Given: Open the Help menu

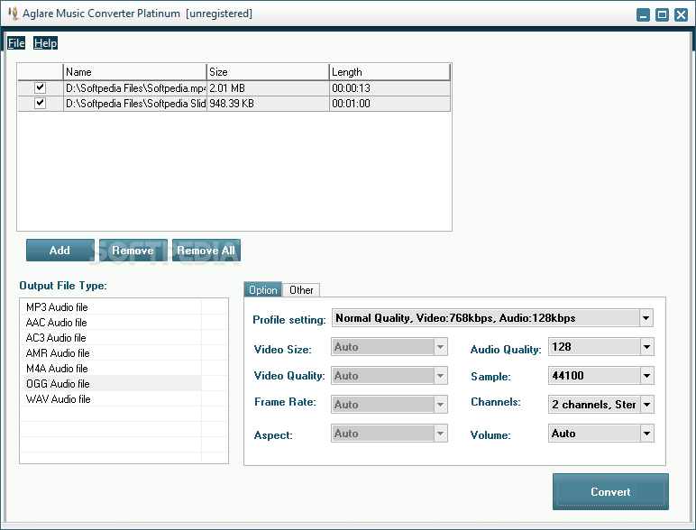Looking at the screenshot, I should (45, 43).
